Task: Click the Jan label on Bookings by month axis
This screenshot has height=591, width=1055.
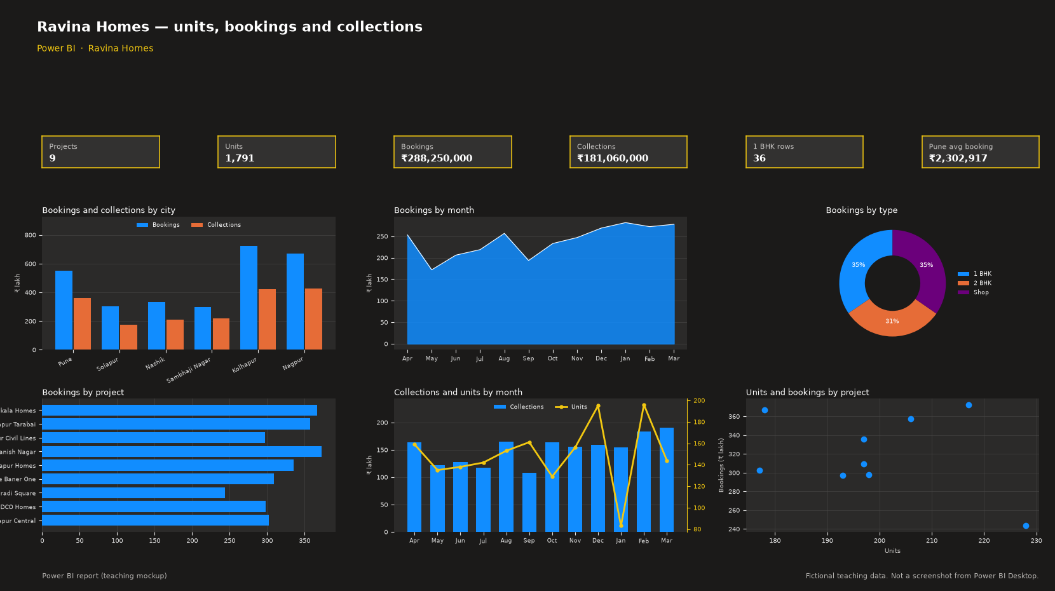Action: [625, 358]
